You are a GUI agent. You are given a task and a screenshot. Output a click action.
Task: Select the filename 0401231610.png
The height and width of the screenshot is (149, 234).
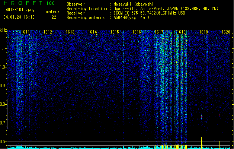click(19, 10)
